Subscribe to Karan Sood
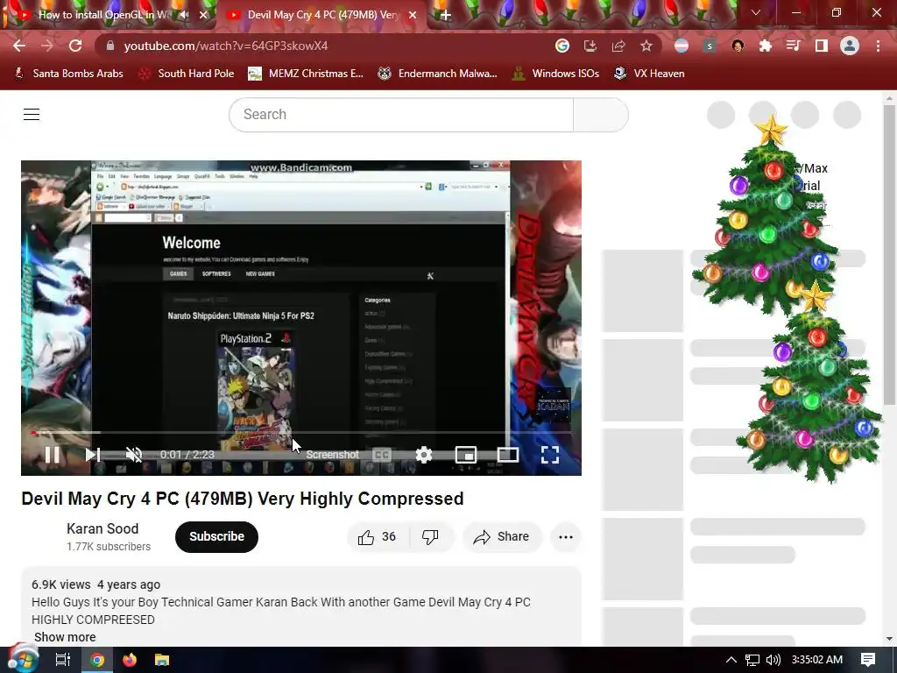 [217, 537]
